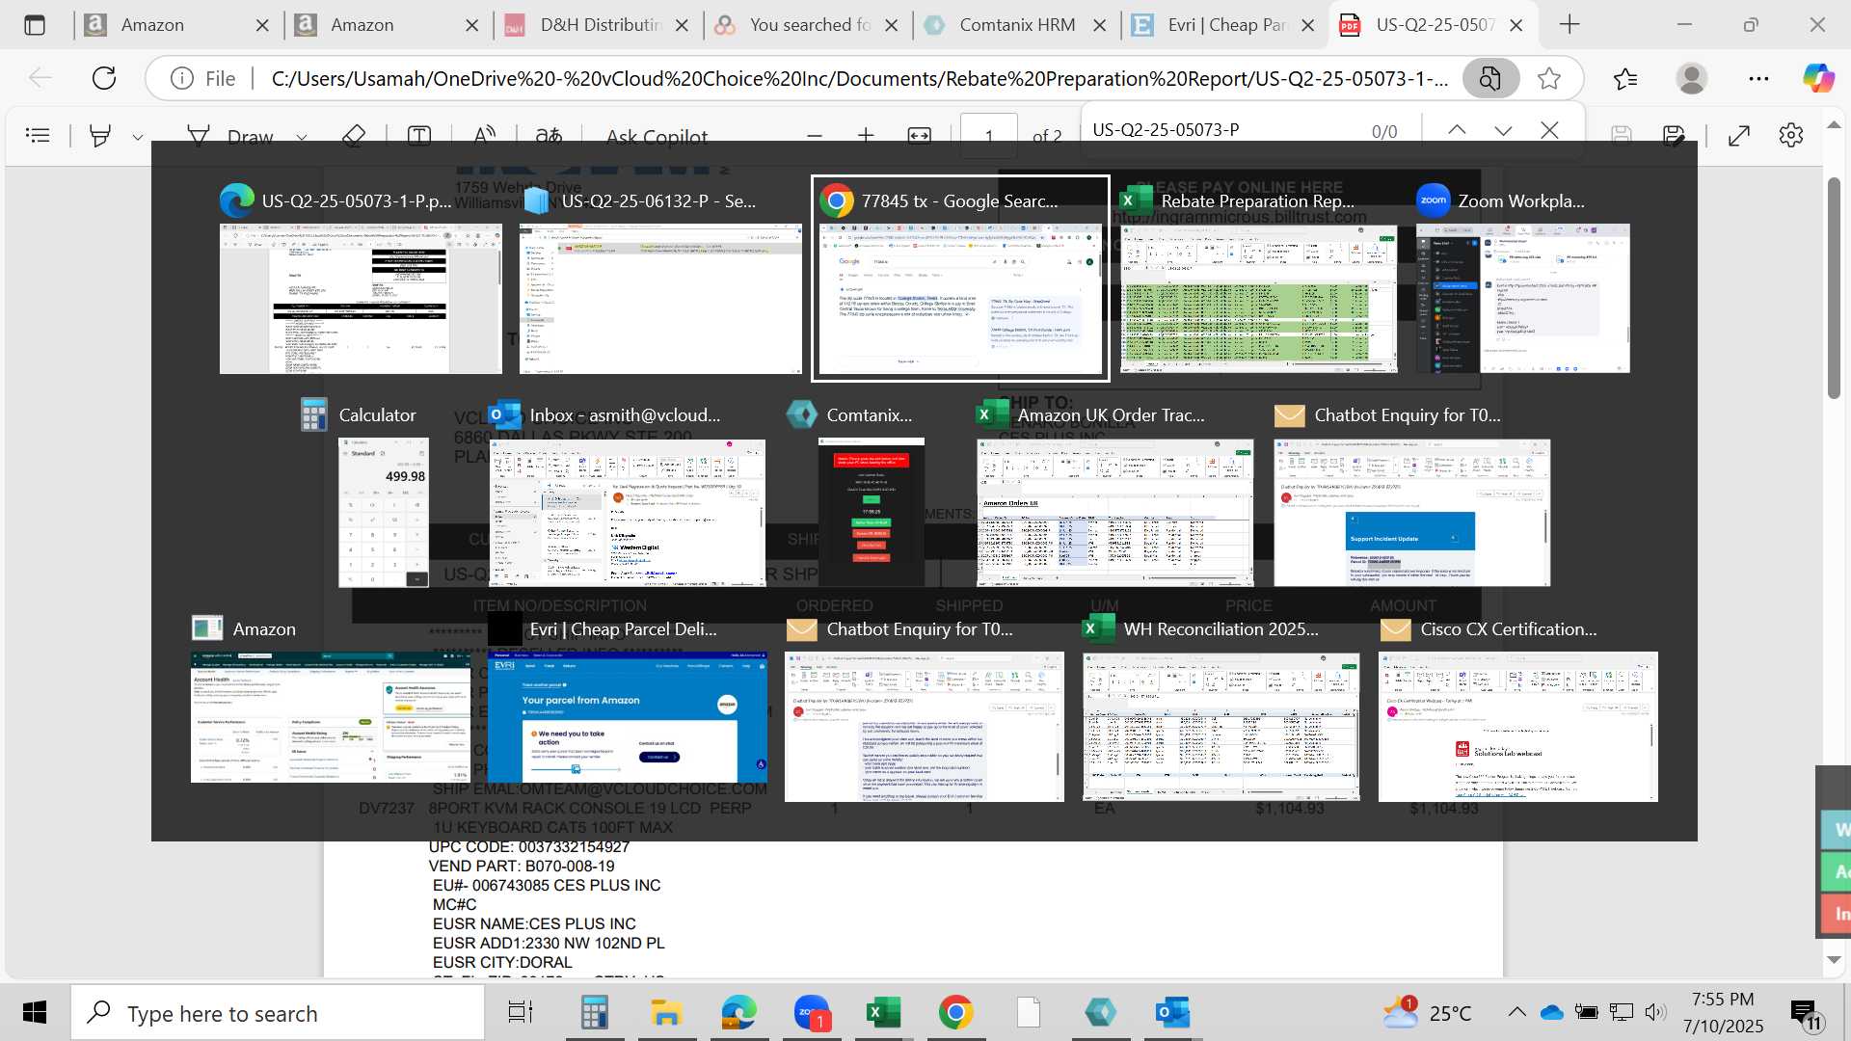The height and width of the screenshot is (1041, 1851).
Task: Switch to WH Reconciliation 2025 workbook
Action: 1221,726
